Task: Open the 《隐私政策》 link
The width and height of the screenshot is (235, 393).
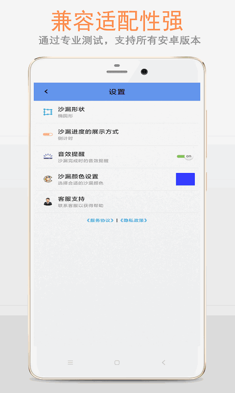Action: pyautogui.click(x=134, y=221)
